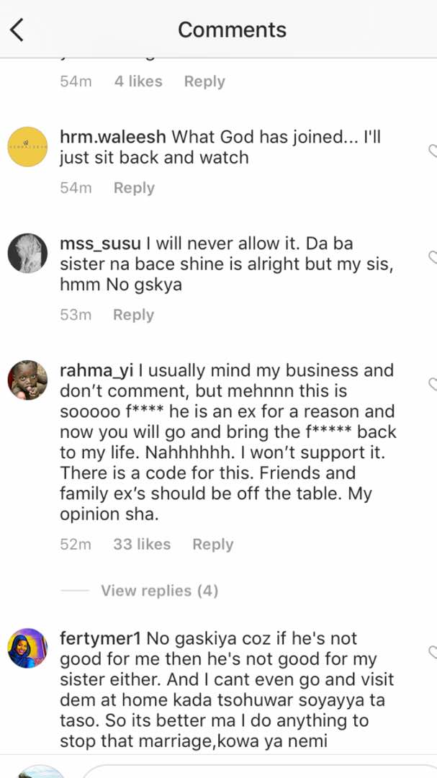The width and height of the screenshot is (437, 778).
Task: Open the fertymer1 username link
Action: (x=102, y=638)
